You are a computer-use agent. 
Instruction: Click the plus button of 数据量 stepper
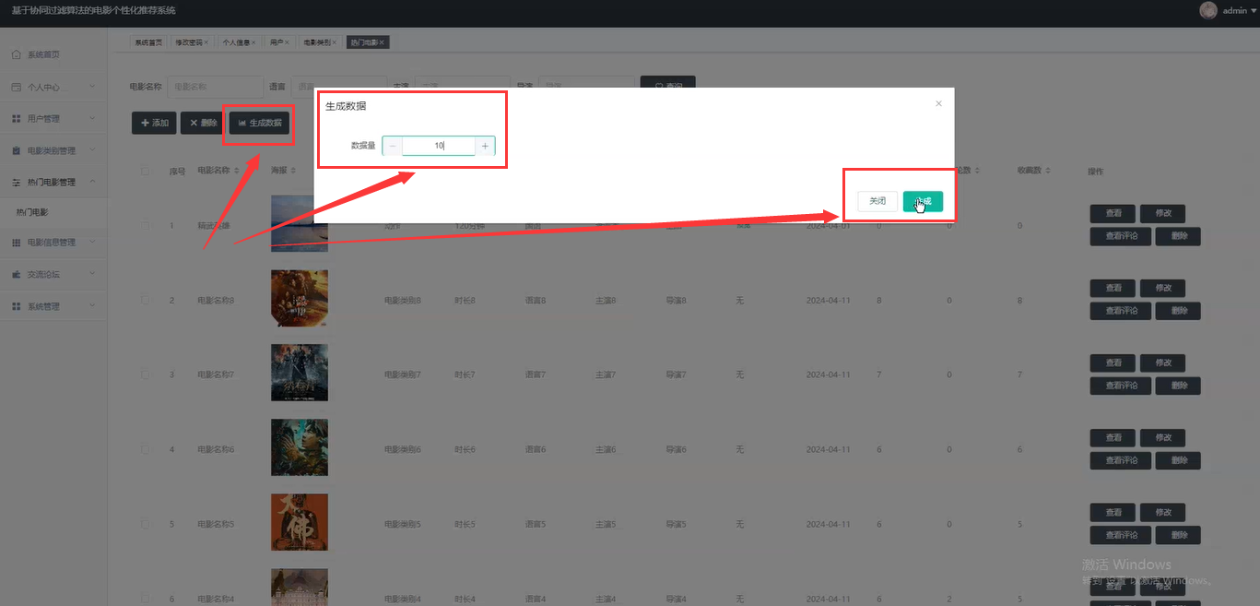pyautogui.click(x=485, y=146)
